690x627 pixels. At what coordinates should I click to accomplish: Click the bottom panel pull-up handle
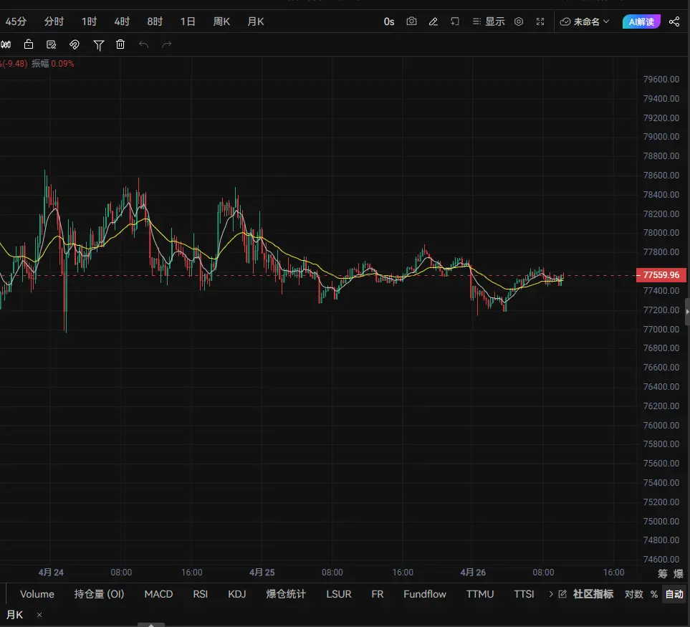point(151,624)
